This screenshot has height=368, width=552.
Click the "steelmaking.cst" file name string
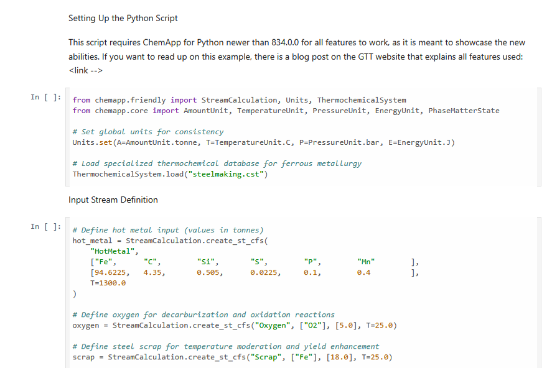(226, 174)
